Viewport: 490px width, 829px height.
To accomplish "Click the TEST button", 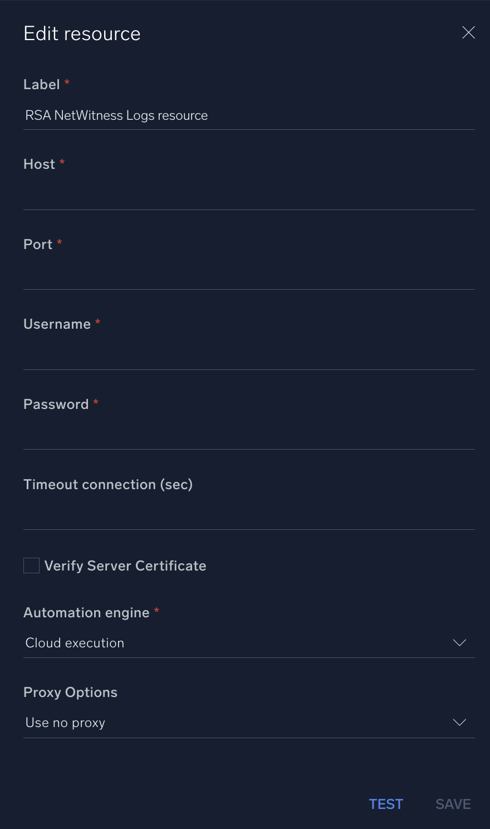I will pos(386,804).
